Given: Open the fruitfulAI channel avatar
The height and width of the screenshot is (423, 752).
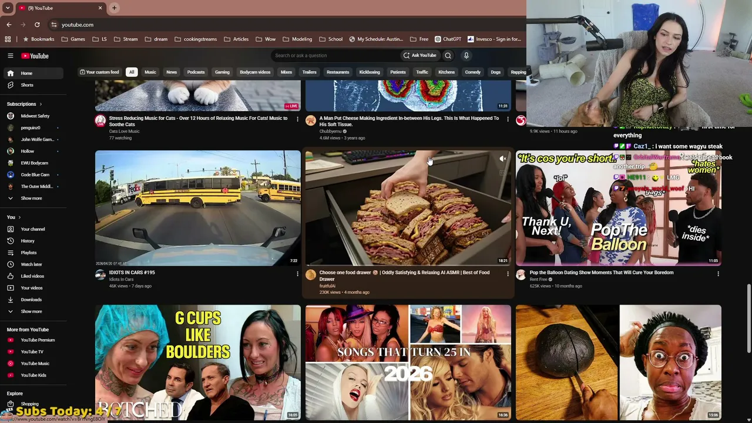Looking at the screenshot, I should [x=311, y=274].
